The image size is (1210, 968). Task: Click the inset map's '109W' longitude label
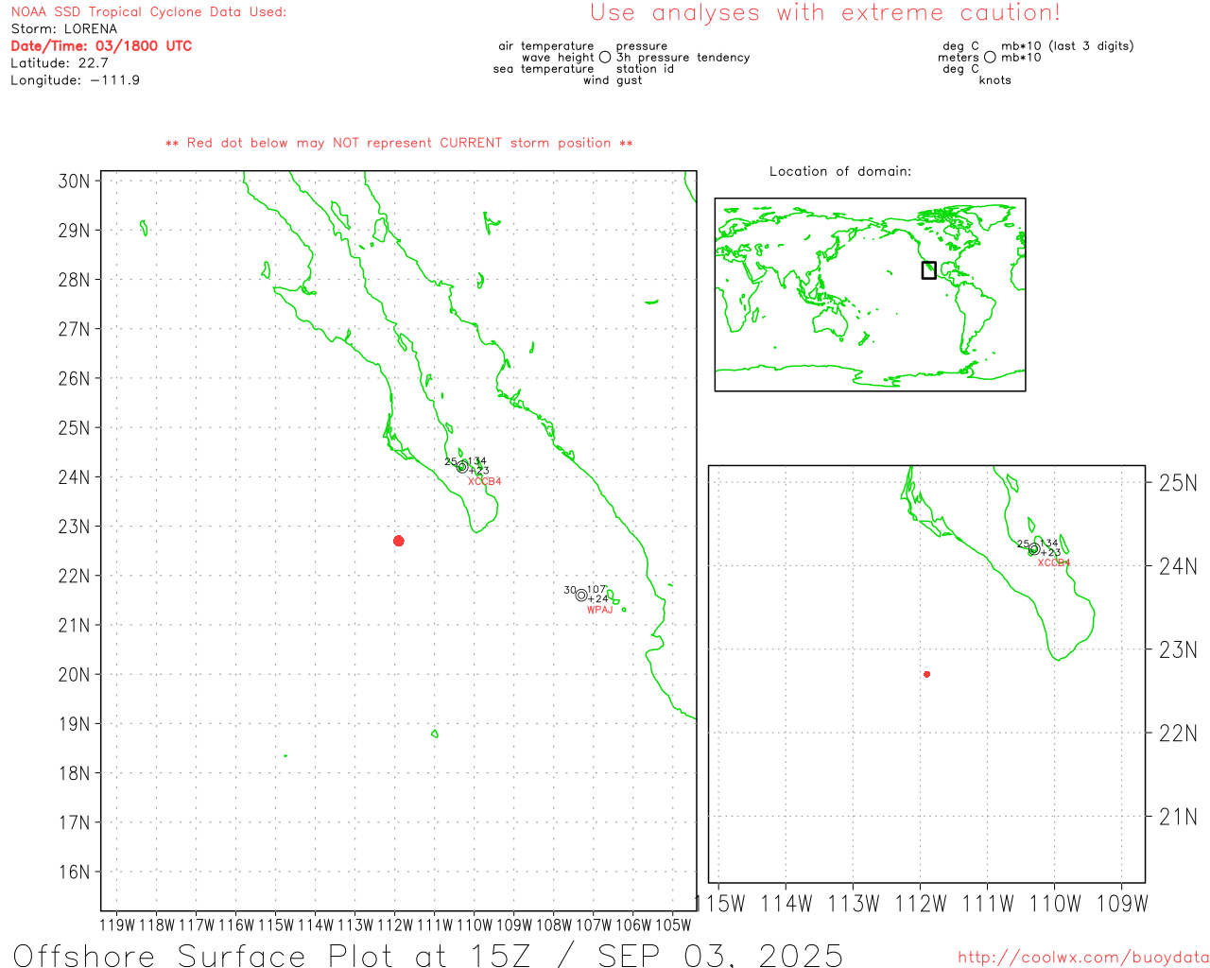[x=1122, y=904]
